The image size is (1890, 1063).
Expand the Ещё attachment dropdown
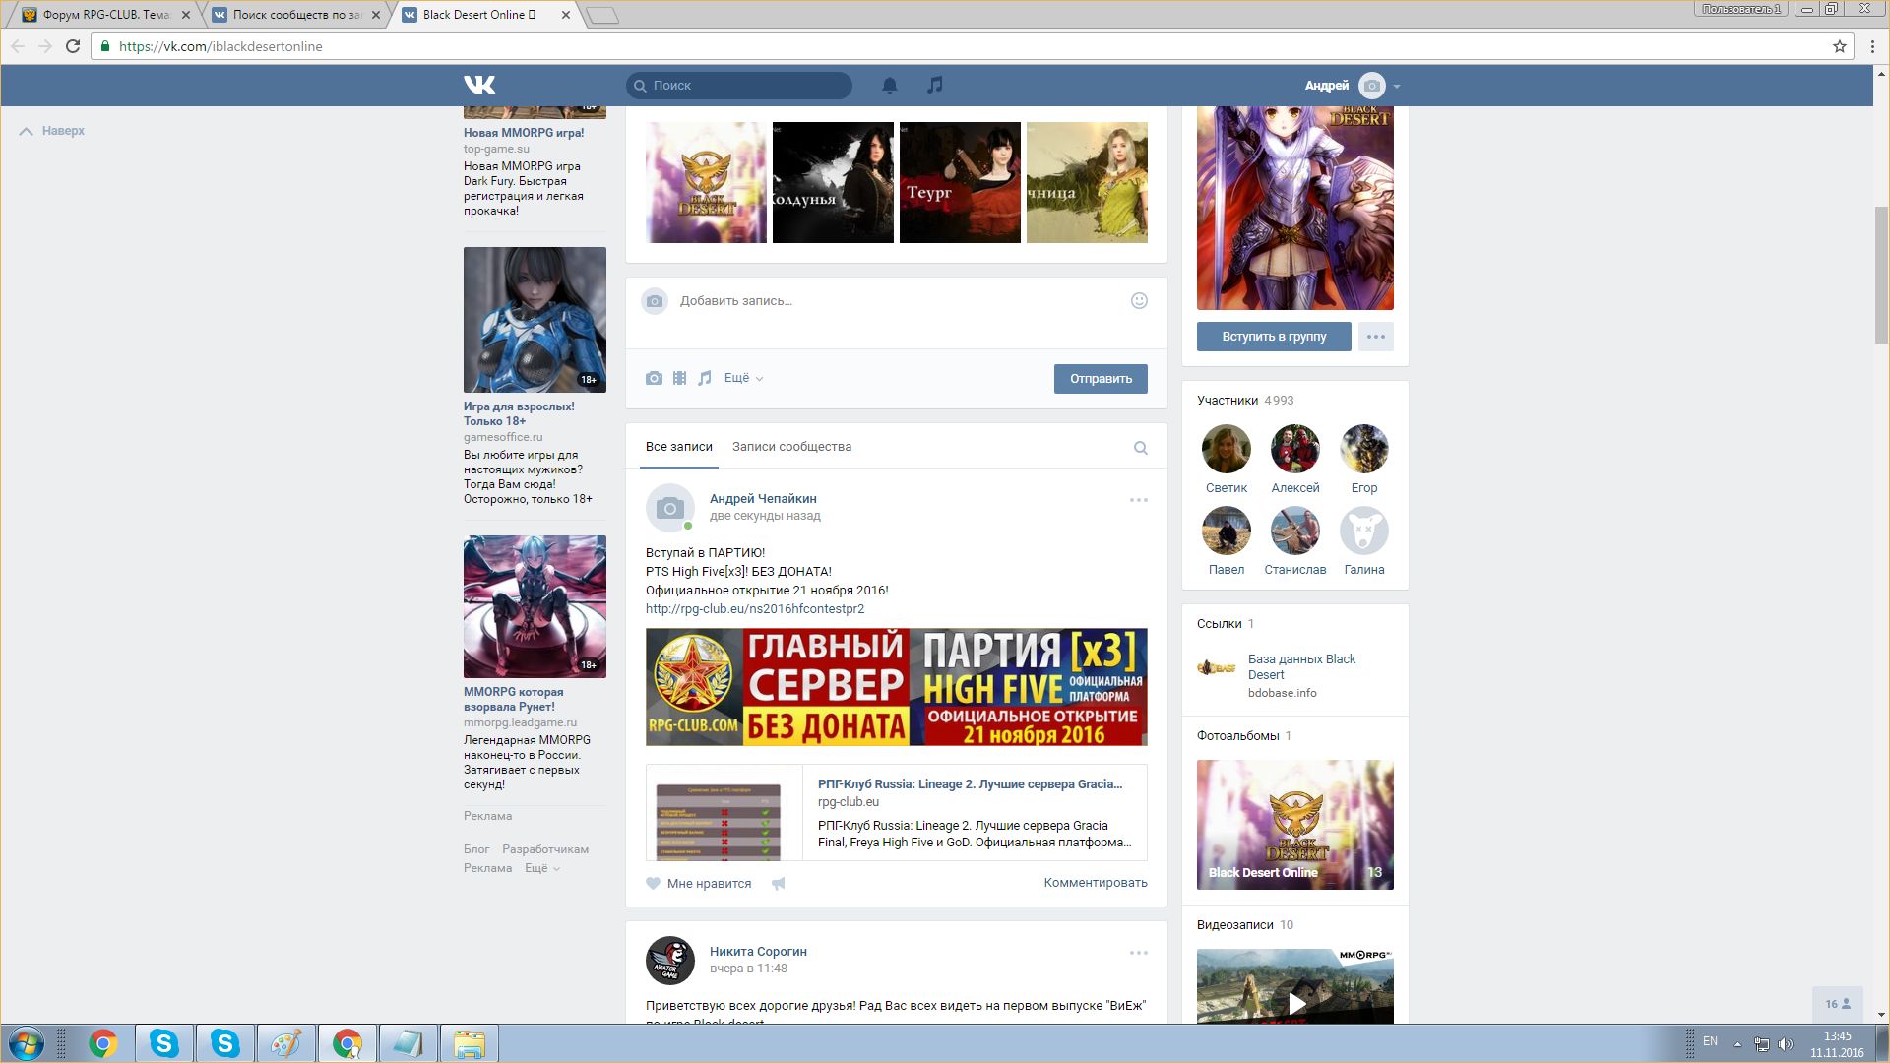(x=743, y=378)
